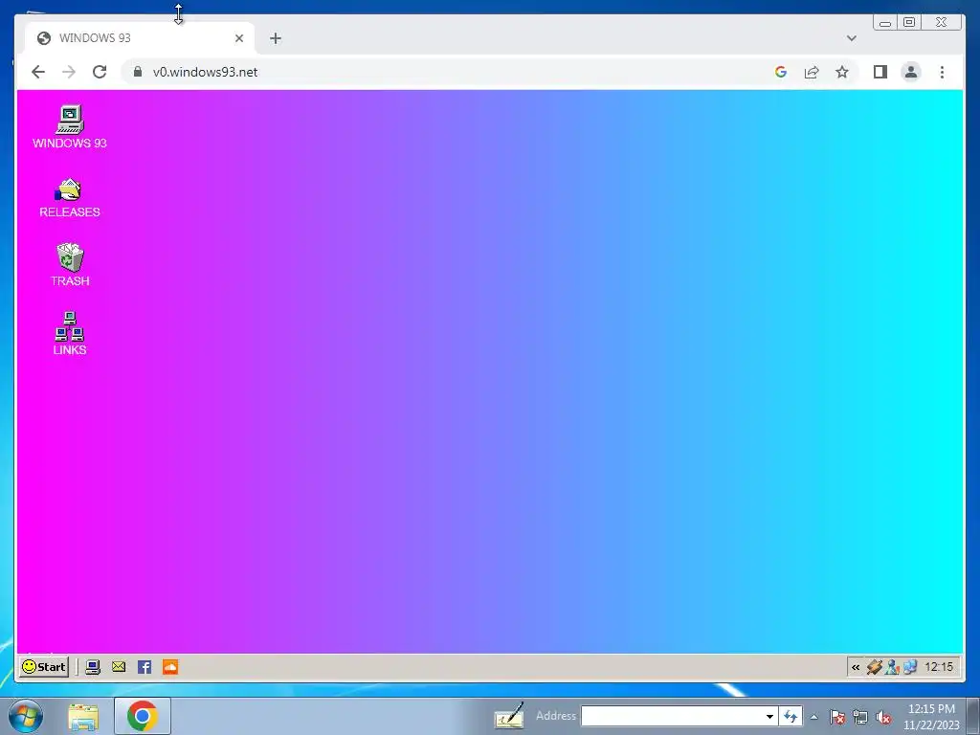Click the taskbar Address input field
This screenshot has height=735, width=980.
coord(673,716)
